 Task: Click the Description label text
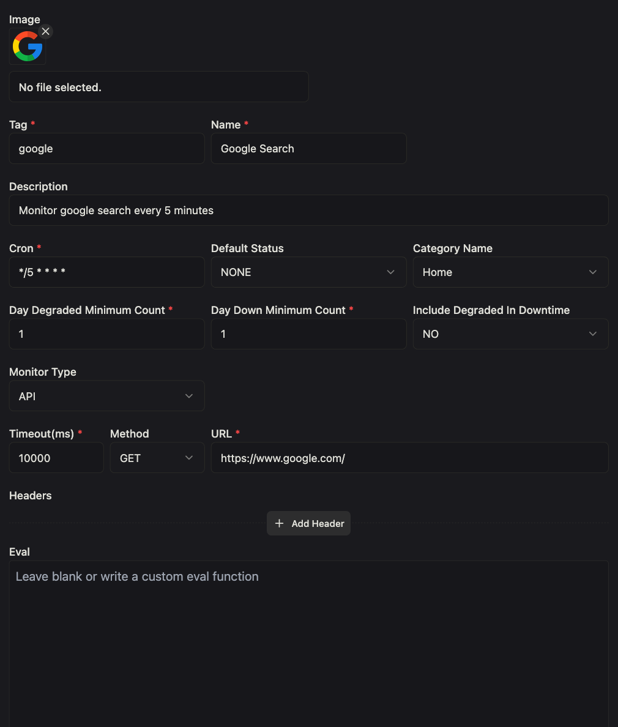point(38,186)
